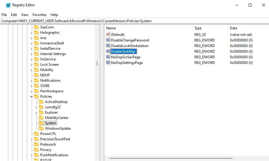Select the DisableLockWorkstation DWORD icon
Screen dimensions: 269x161
(x=108, y=46)
